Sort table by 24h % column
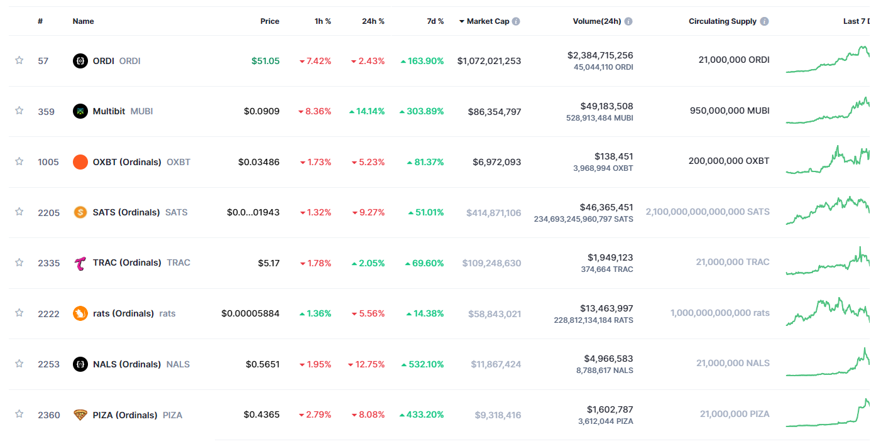This screenshot has height=444, width=881. click(373, 21)
